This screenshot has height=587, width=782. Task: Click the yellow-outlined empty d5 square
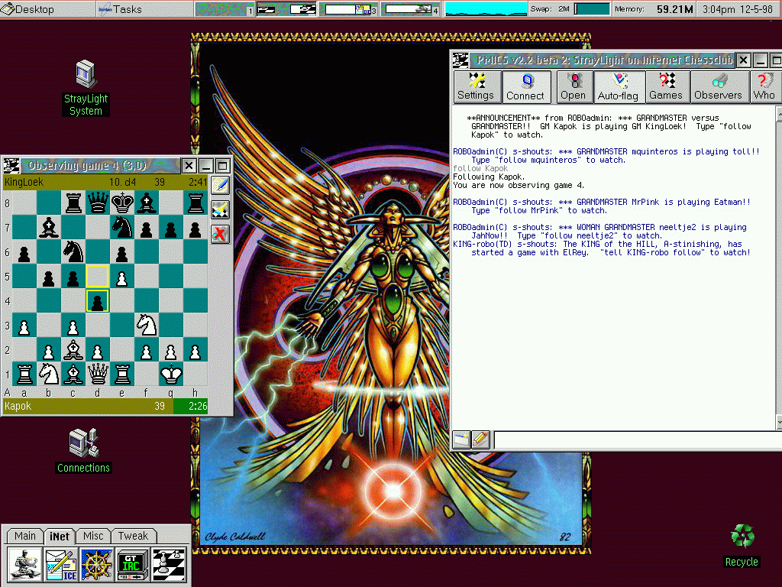coord(97,277)
